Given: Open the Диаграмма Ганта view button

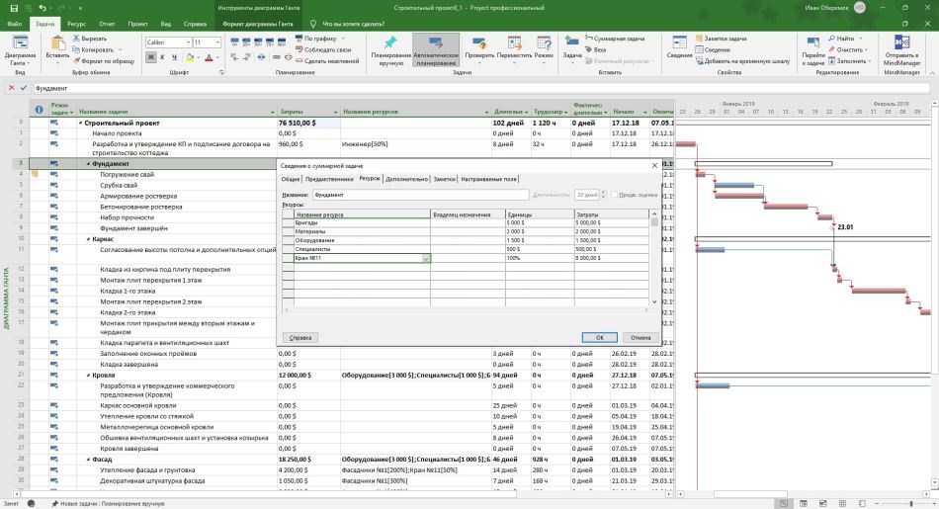Looking at the screenshot, I should (x=21, y=50).
